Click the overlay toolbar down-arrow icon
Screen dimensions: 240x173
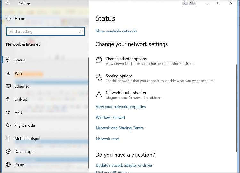tap(185, 3)
